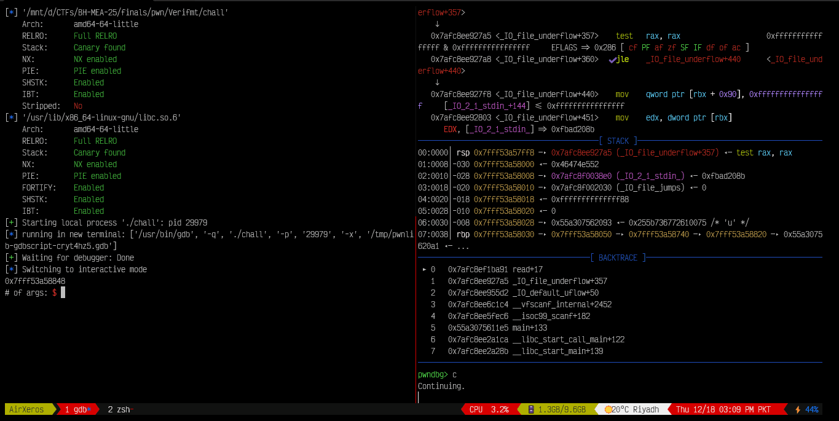Click the sun weather icon for Riyadh
The width and height of the screenshot is (839, 421).
click(608, 409)
